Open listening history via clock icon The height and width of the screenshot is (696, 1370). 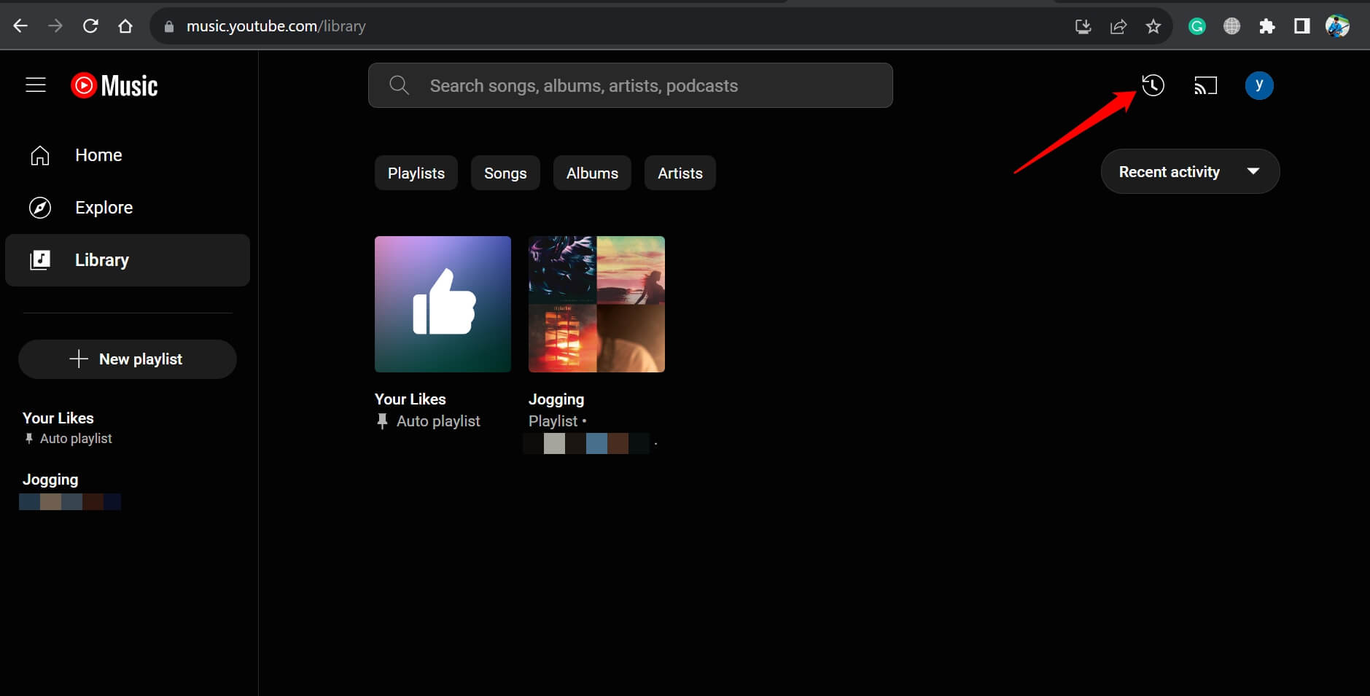coord(1152,85)
